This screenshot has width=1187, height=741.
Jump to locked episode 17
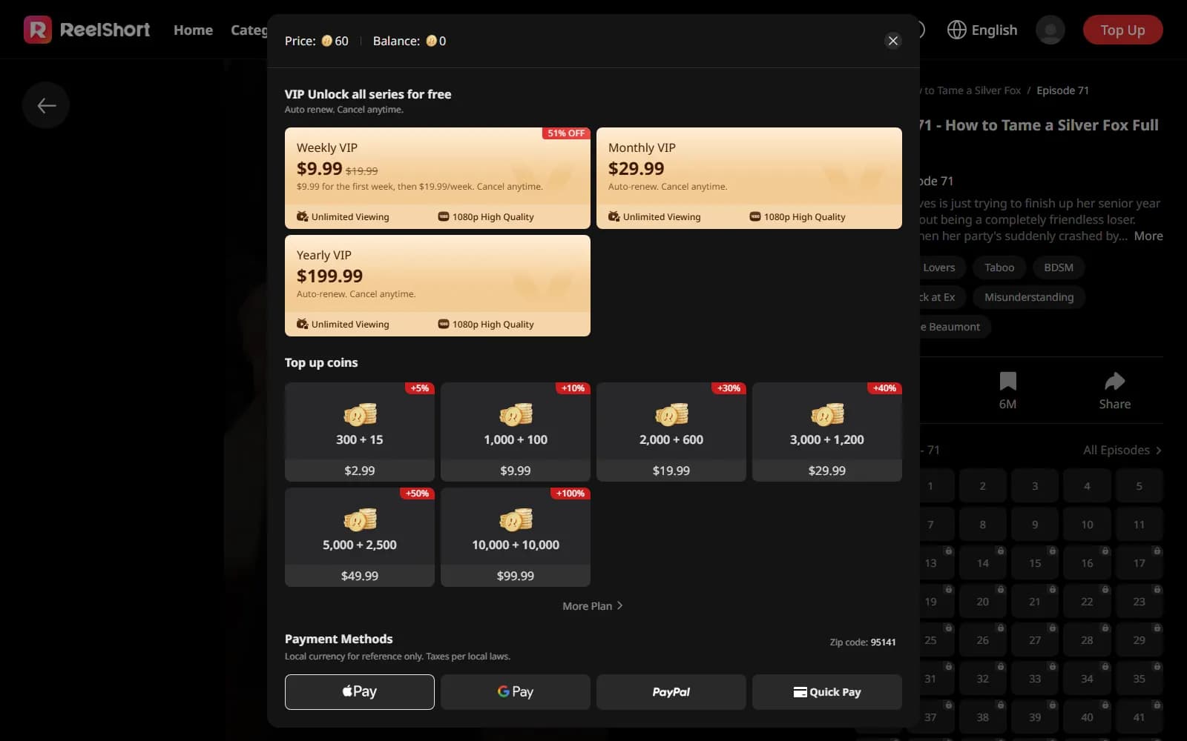tap(1139, 563)
